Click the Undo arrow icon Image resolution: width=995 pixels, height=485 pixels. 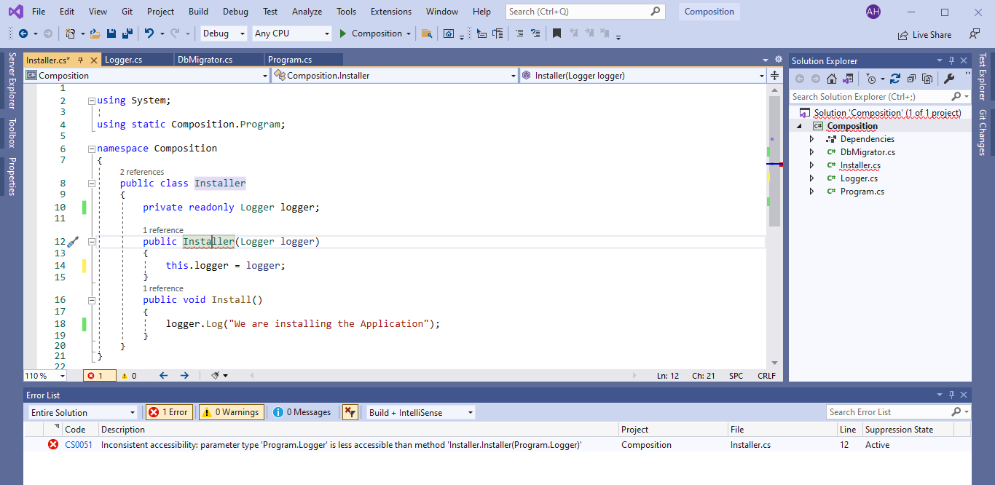tap(149, 33)
